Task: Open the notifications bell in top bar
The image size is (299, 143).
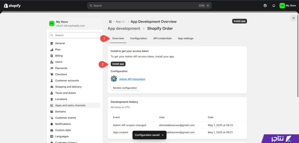Action: (274, 6)
